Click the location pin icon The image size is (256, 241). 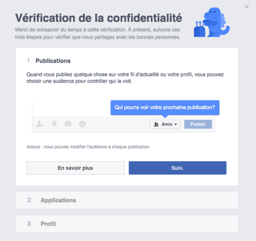54,124
